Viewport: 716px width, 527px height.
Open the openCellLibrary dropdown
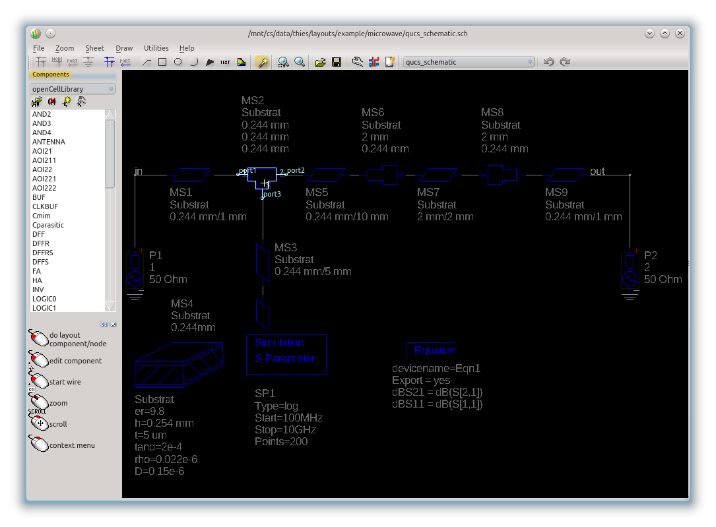click(73, 89)
